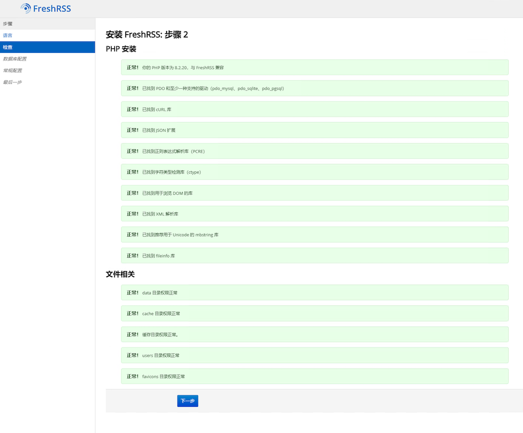The height and width of the screenshot is (433, 523).
Task: Select the 常规配置 step in sidebar
Action: point(47,70)
